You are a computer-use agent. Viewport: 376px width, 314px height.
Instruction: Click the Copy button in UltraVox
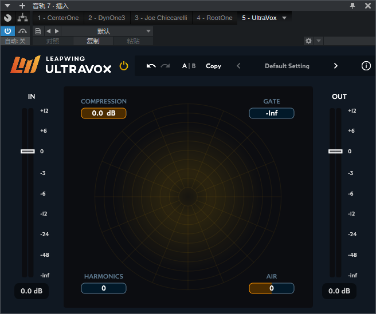(213, 66)
